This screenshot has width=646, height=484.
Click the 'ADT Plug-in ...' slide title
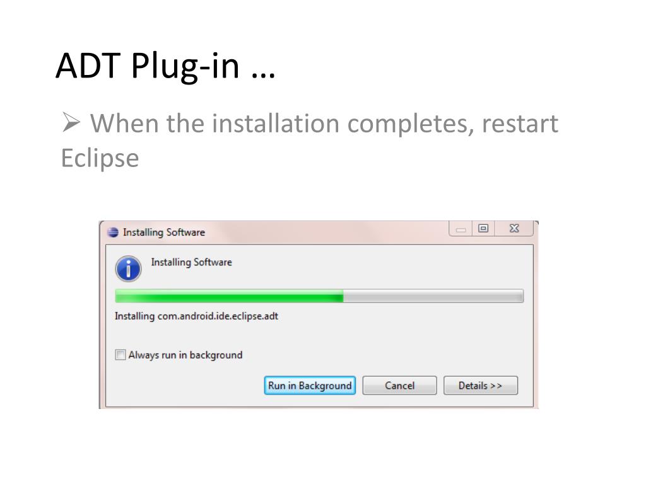pos(166,66)
